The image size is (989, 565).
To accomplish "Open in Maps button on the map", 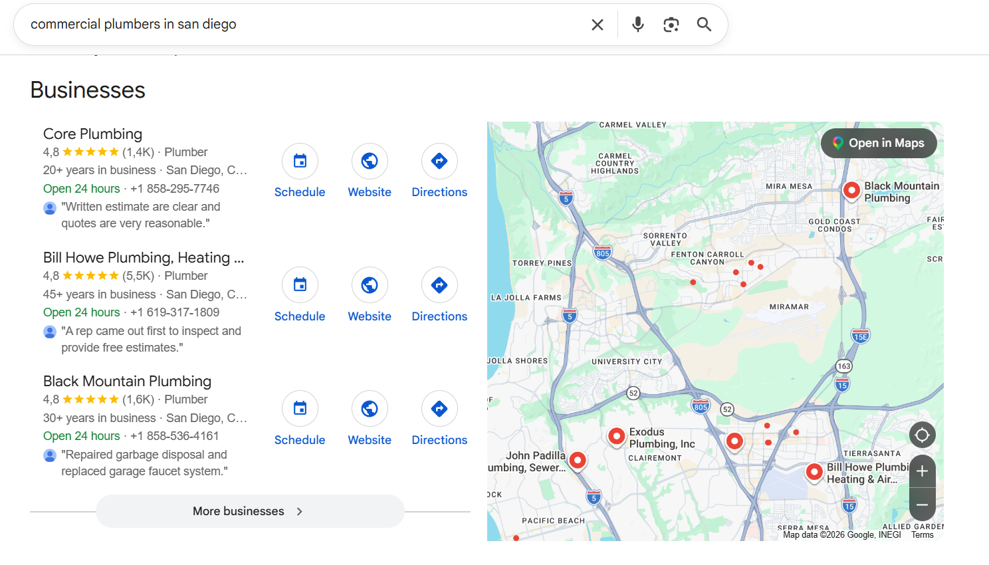I will point(879,143).
